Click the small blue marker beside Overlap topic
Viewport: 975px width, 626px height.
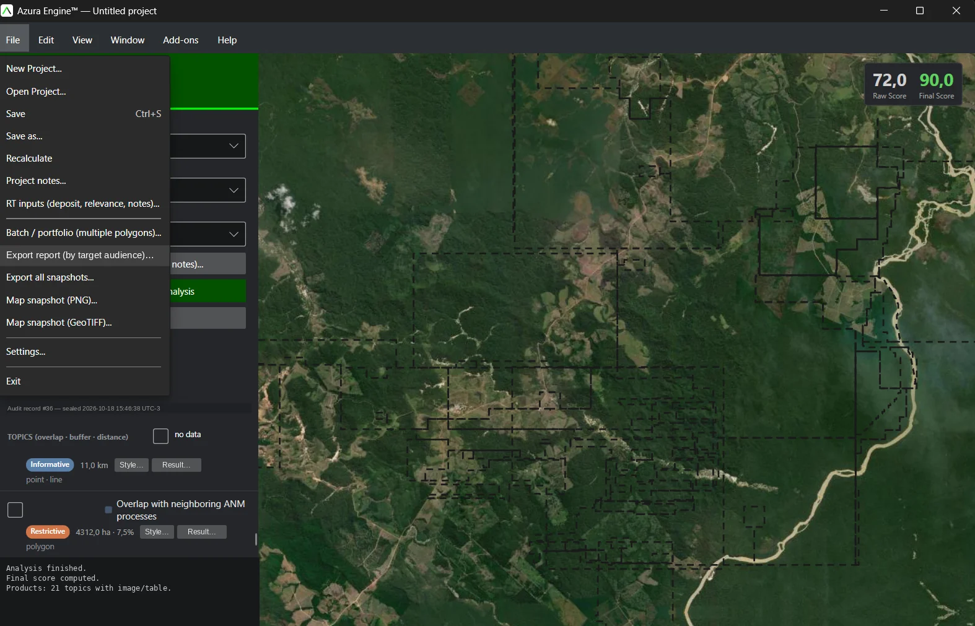coord(108,510)
